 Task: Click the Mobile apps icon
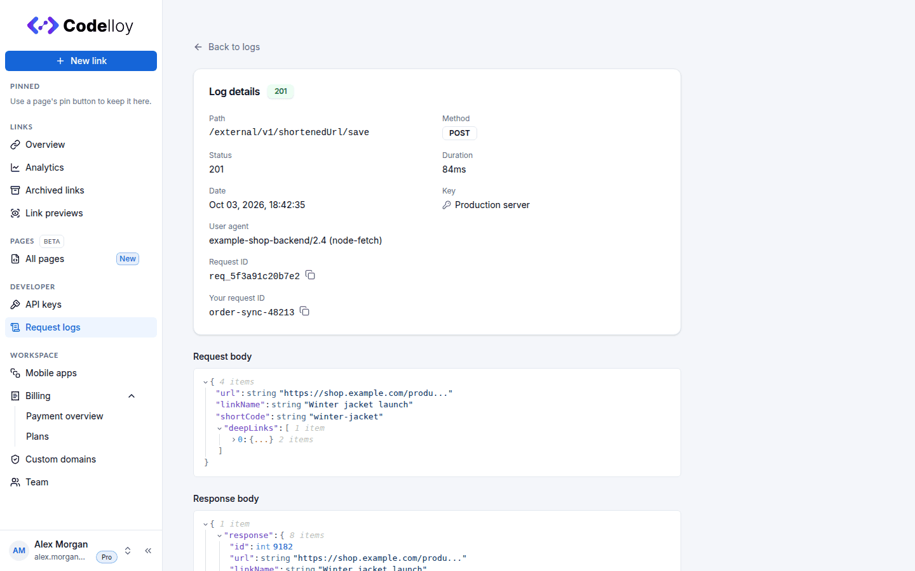click(15, 373)
